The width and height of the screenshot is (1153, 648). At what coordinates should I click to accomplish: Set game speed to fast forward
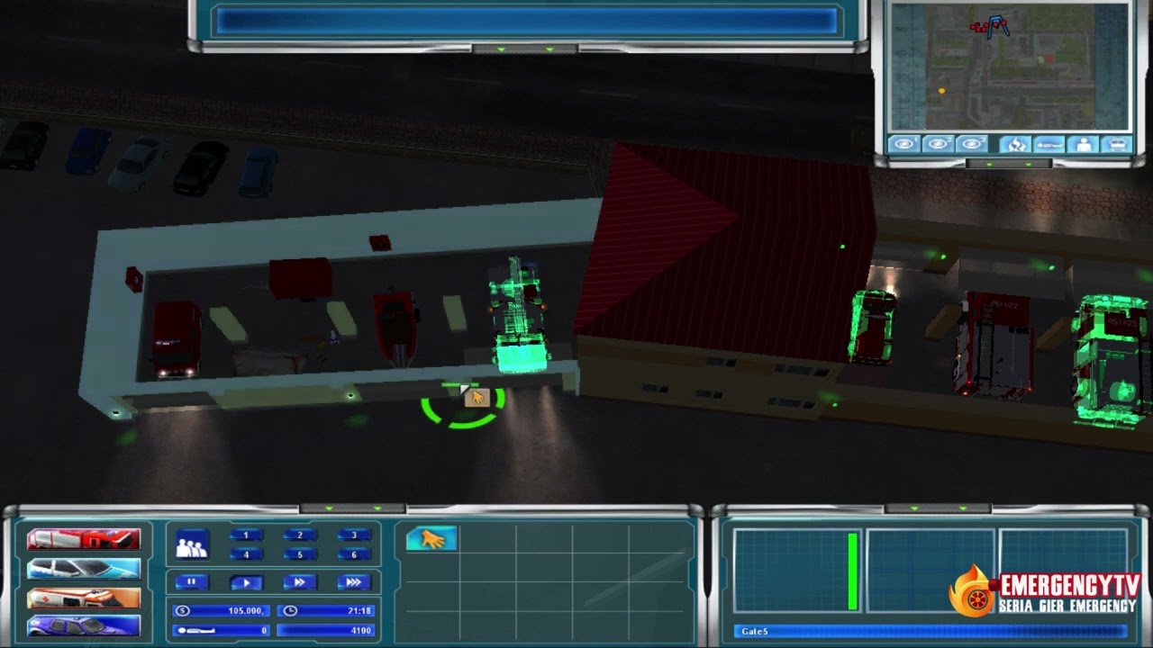(x=300, y=582)
